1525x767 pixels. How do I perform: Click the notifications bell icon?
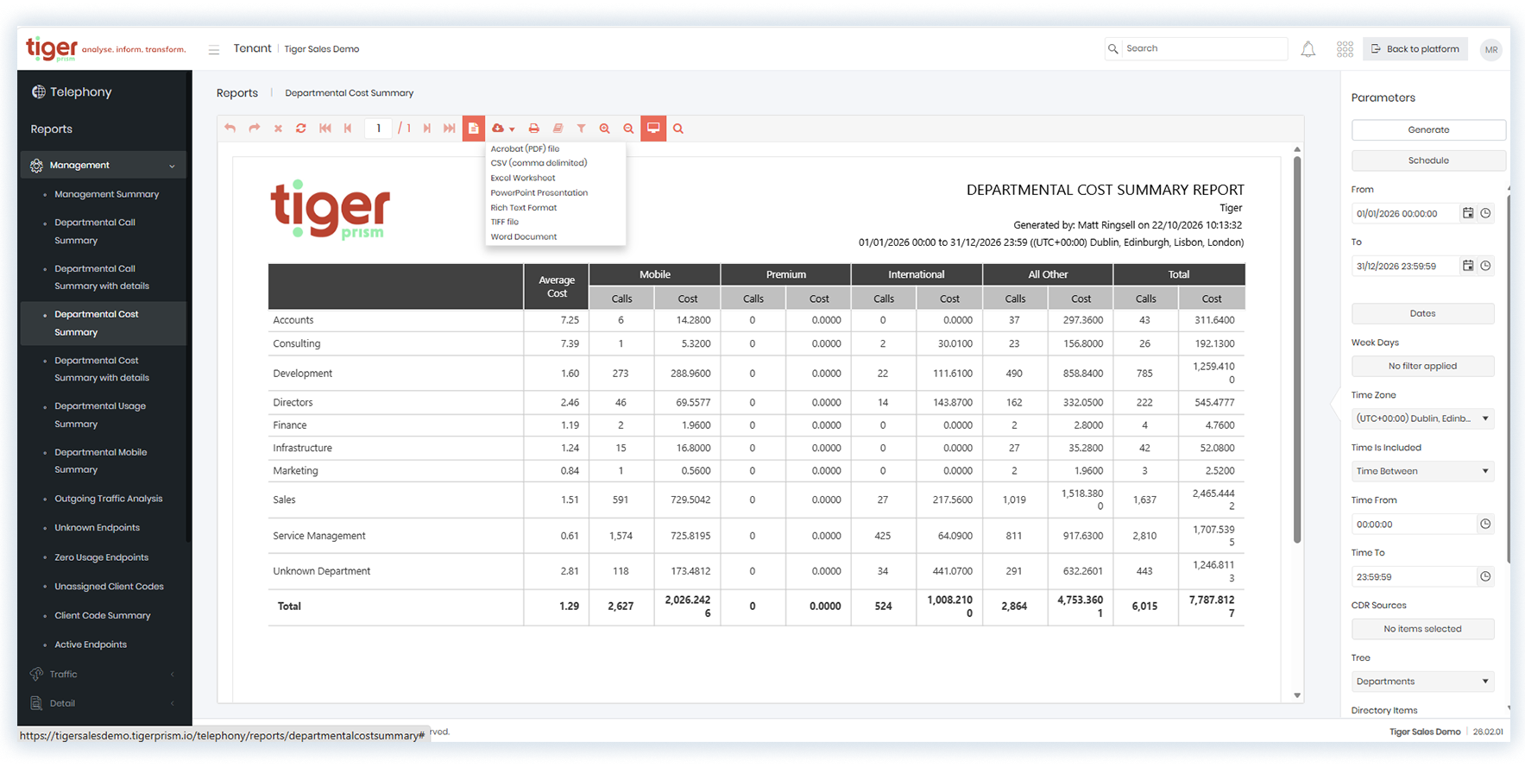(1308, 49)
